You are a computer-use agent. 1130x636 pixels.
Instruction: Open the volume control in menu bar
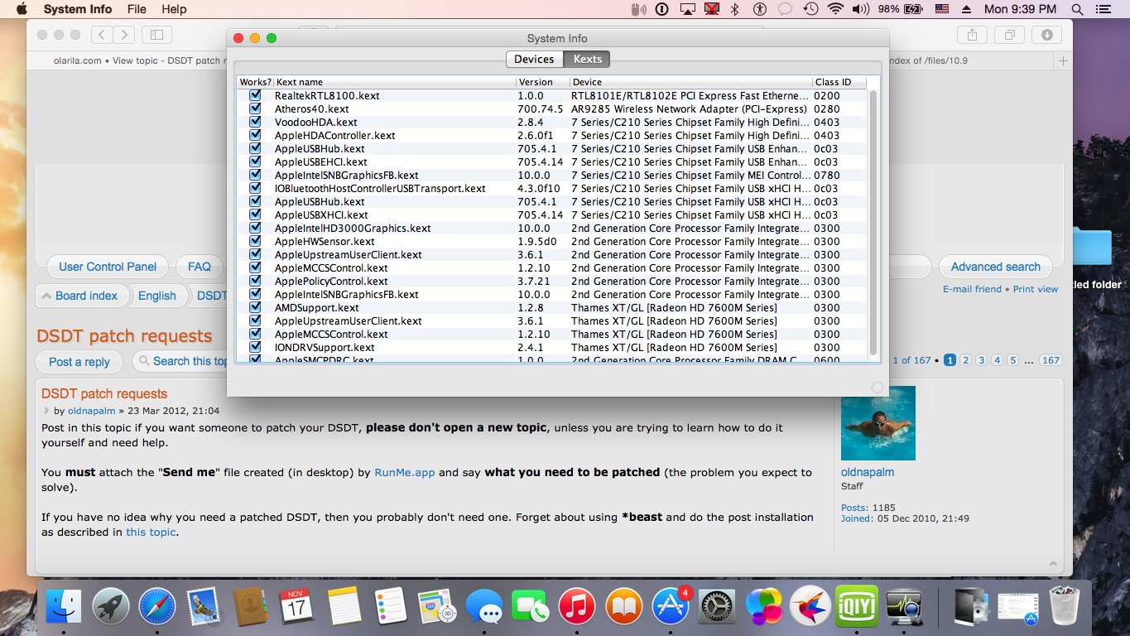860,9
